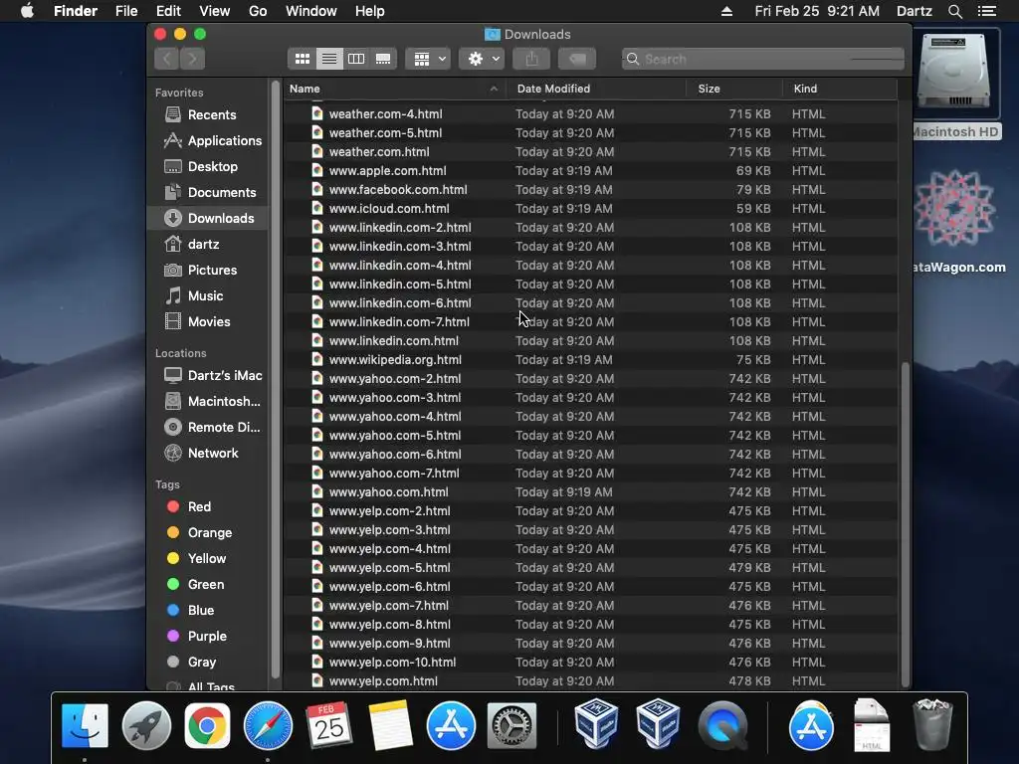Image resolution: width=1019 pixels, height=764 pixels.
Task: Open the Finder menu
Action: [x=76, y=11]
